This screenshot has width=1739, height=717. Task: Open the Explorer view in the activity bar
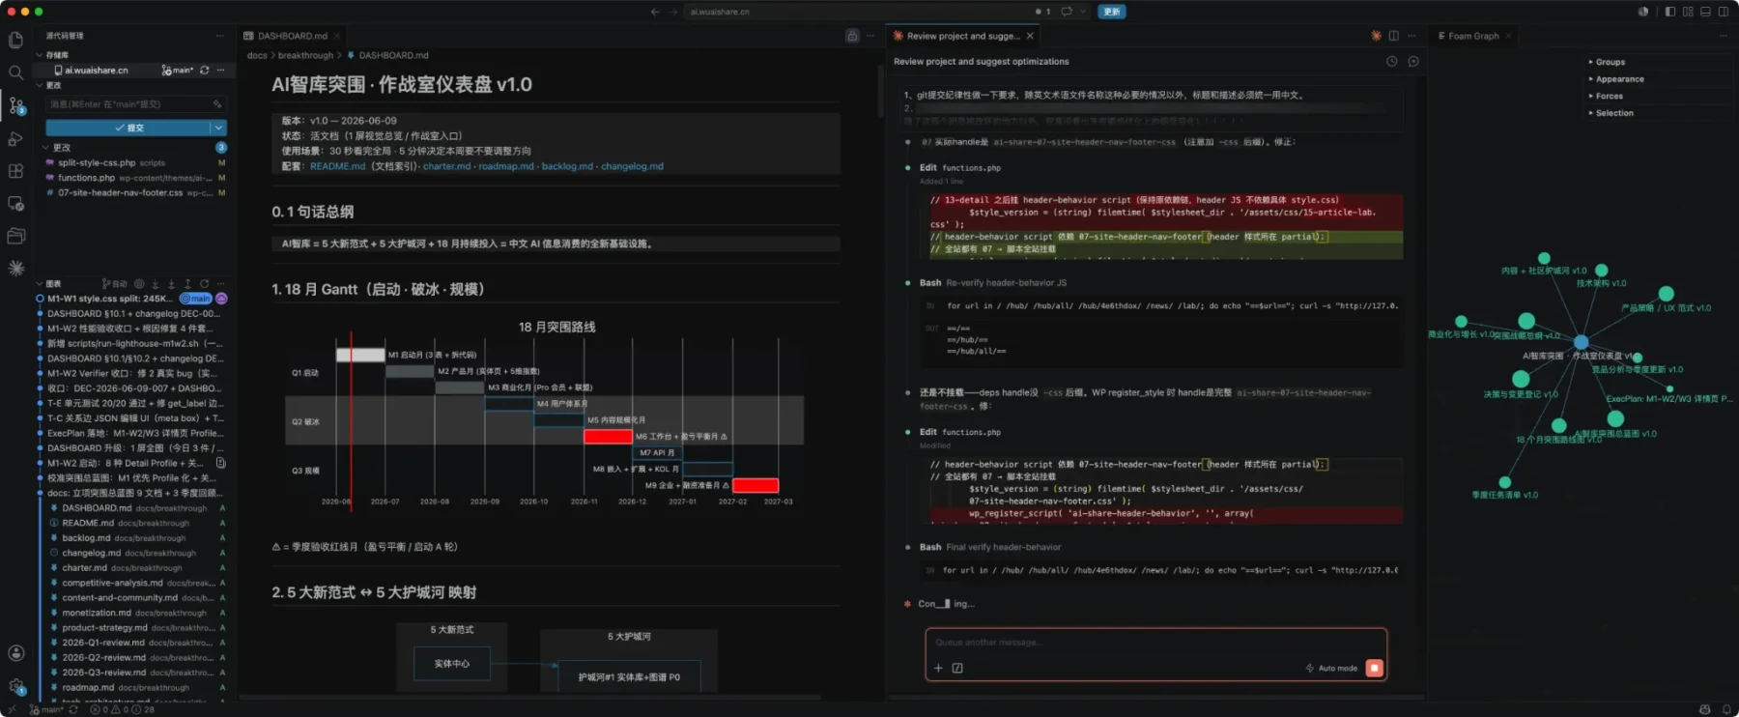(x=15, y=40)
